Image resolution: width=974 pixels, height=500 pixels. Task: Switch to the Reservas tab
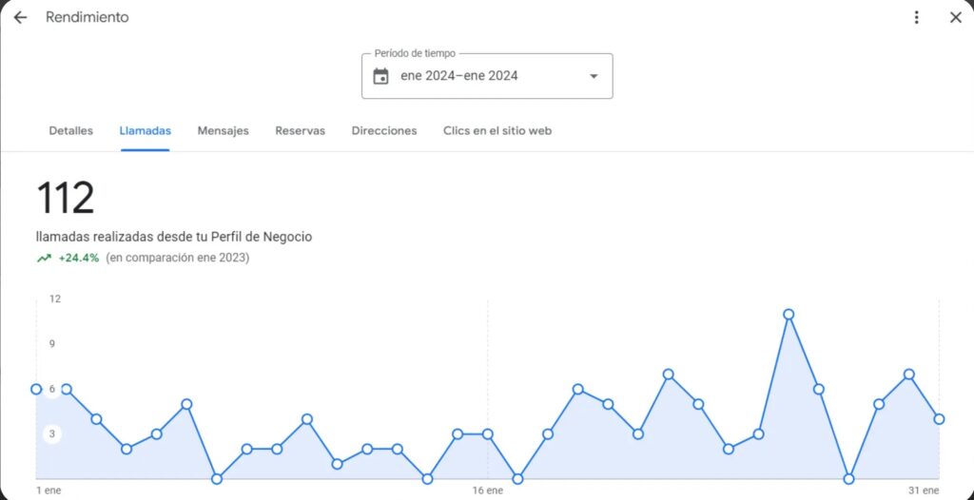click(x=300, y=131)
